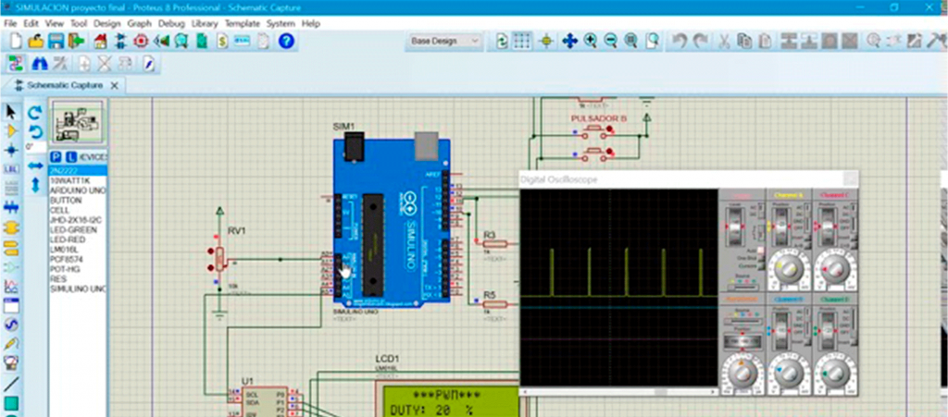
Task: Click the Save Project toolbar icon
Action: tap(56, 41)
